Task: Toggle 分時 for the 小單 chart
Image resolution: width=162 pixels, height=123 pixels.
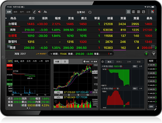Action: (140, 89)
